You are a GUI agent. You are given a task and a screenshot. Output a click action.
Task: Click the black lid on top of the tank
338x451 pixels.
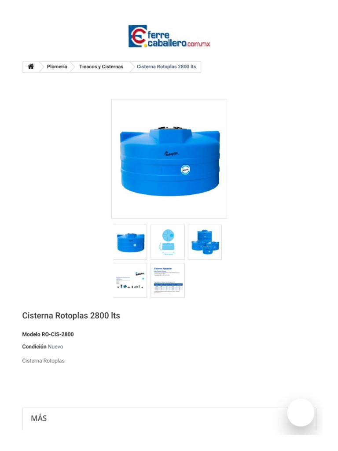click(x=170, y=128)
